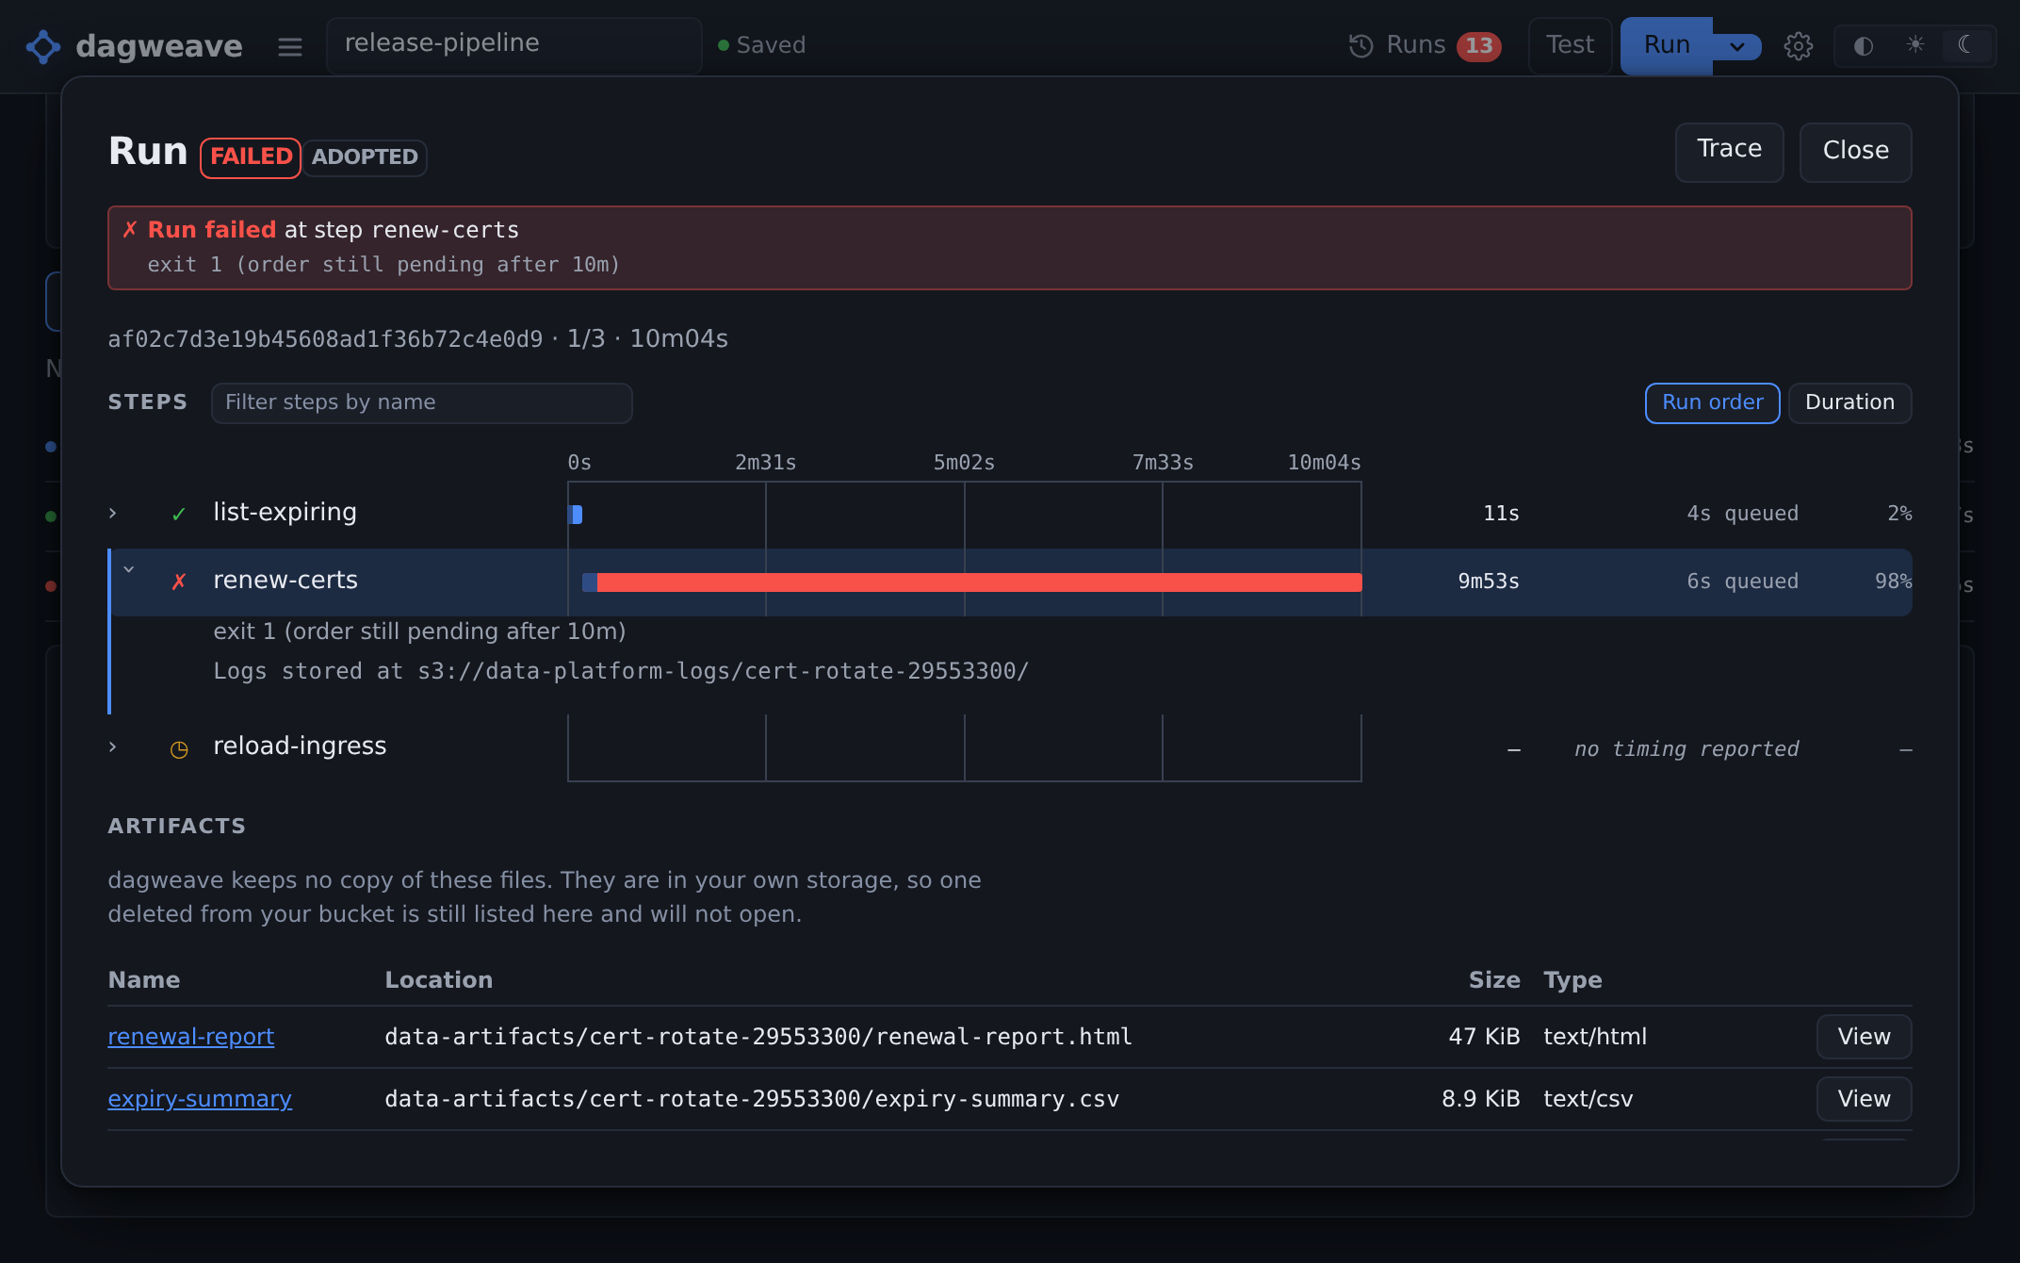Viewport: 2020px width, 1263px height.
Task: Click 'no timing reported' text
Action: [x=1686, y=749]
